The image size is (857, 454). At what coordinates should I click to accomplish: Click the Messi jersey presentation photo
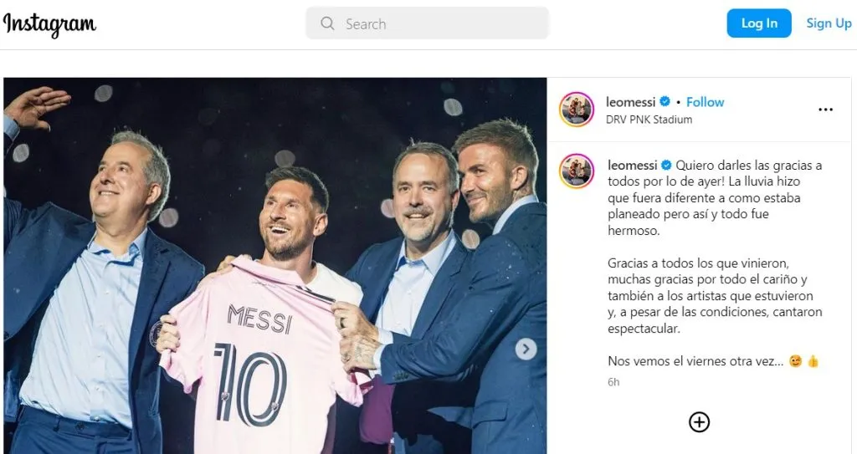click(x=275, y=266)
